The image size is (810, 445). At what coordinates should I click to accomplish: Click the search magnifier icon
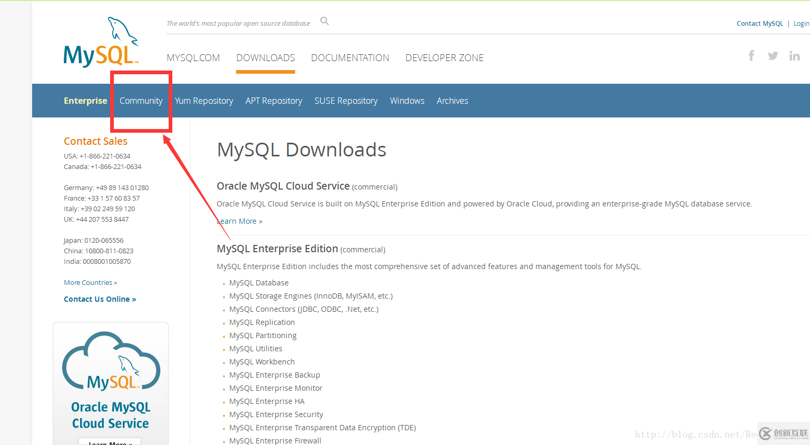click(x=325, y=21)
